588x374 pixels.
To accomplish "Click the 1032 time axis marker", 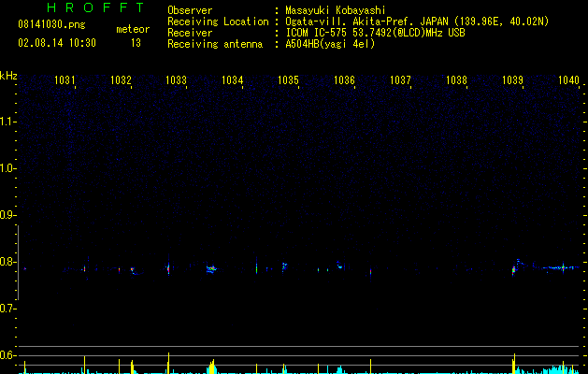I will click(121, 80).
